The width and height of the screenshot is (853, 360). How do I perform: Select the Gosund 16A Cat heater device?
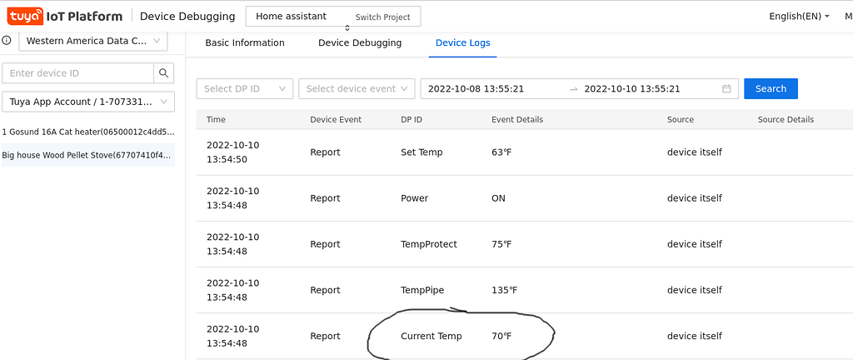[88, 132]
